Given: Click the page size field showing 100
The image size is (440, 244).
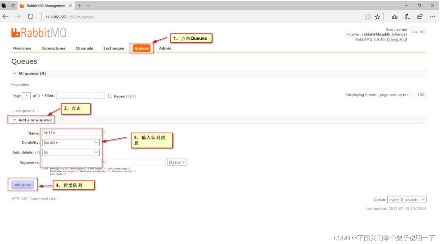Looking at the screenshot, I should coord(417,95).
